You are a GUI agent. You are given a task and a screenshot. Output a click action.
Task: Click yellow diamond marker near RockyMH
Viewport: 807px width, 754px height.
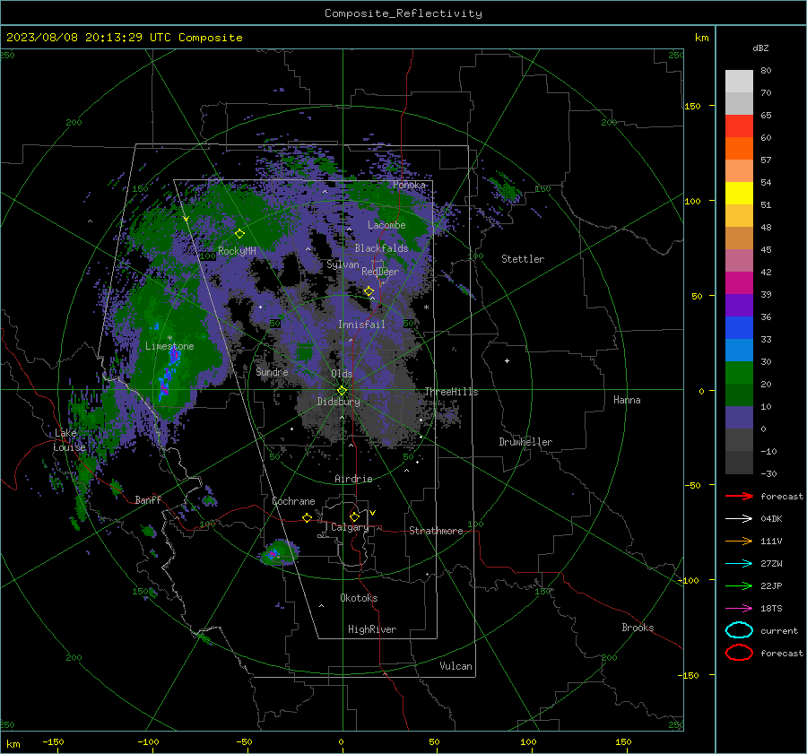239,234
